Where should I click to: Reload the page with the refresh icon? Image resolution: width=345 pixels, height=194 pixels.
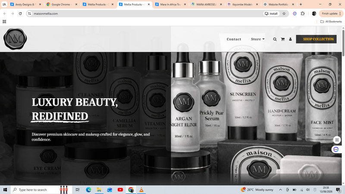(20, 14)
